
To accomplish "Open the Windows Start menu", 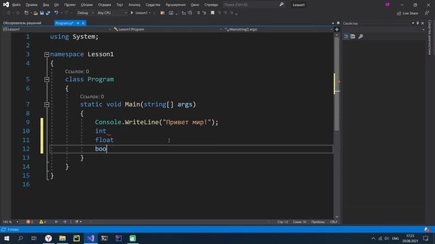I will click(x=6, y=238).
